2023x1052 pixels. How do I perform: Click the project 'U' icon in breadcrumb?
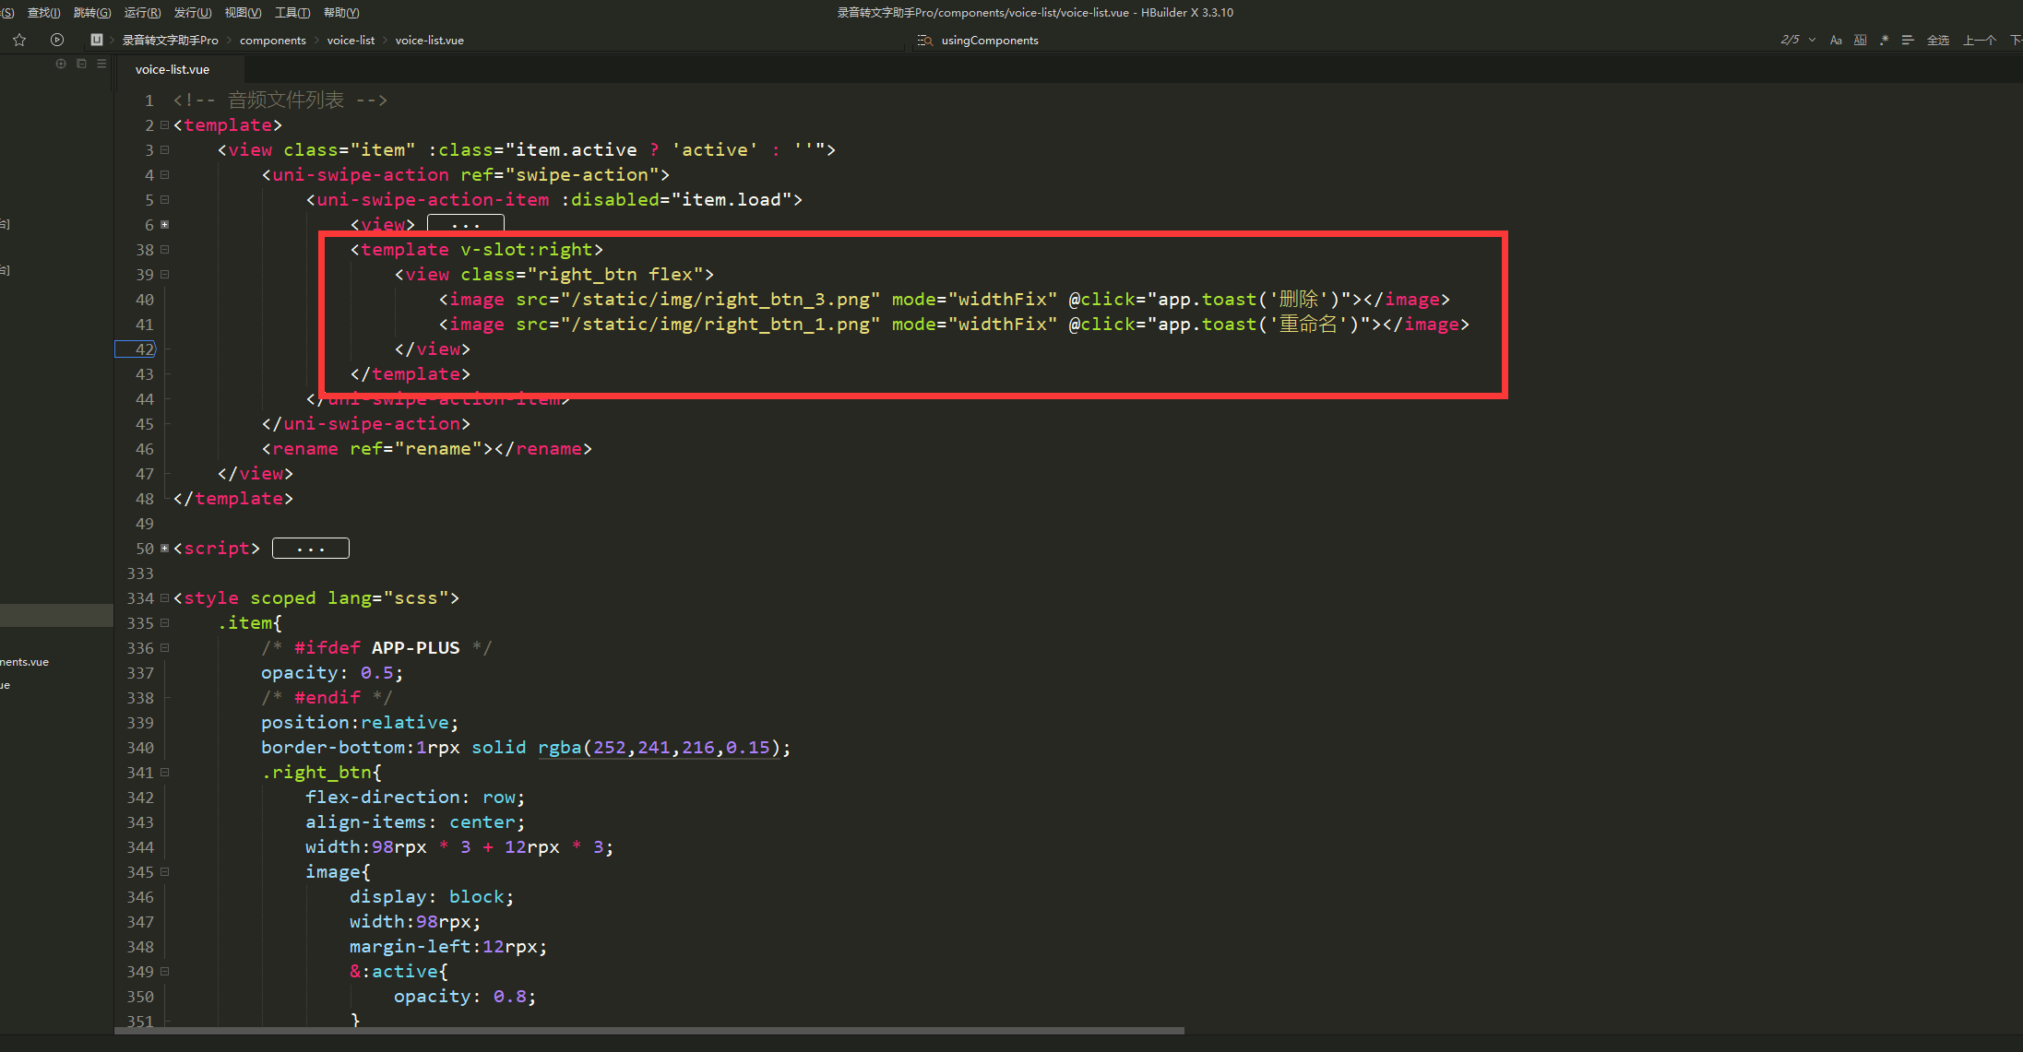pyautogui.click(x=97, y=40)
